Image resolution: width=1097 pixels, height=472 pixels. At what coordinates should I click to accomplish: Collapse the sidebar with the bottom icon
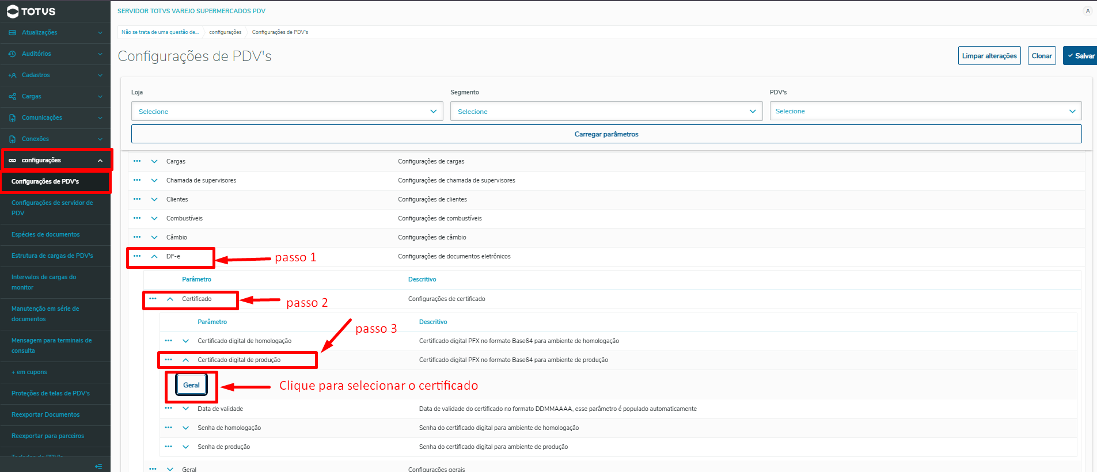click(98, 466)
